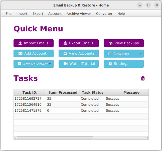Click the trash icon to clear tasks

point(143,78)
